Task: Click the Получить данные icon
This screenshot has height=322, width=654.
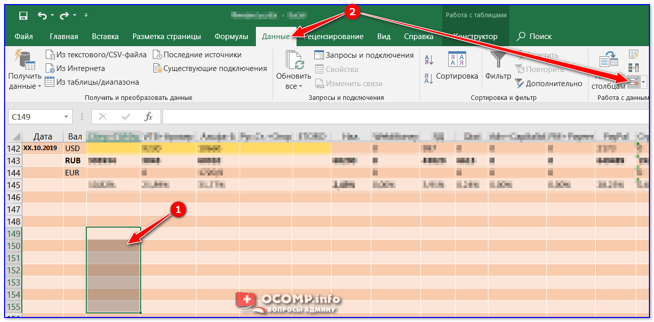Action: (24, 60)
